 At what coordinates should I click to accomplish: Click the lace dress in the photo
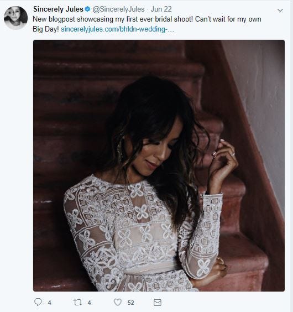(x=139, y=235)
